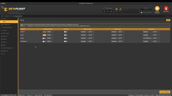172x96 pixels.
Task: Click Save and Reboot button
Action: pyautogui.click(x=165, y=92)
